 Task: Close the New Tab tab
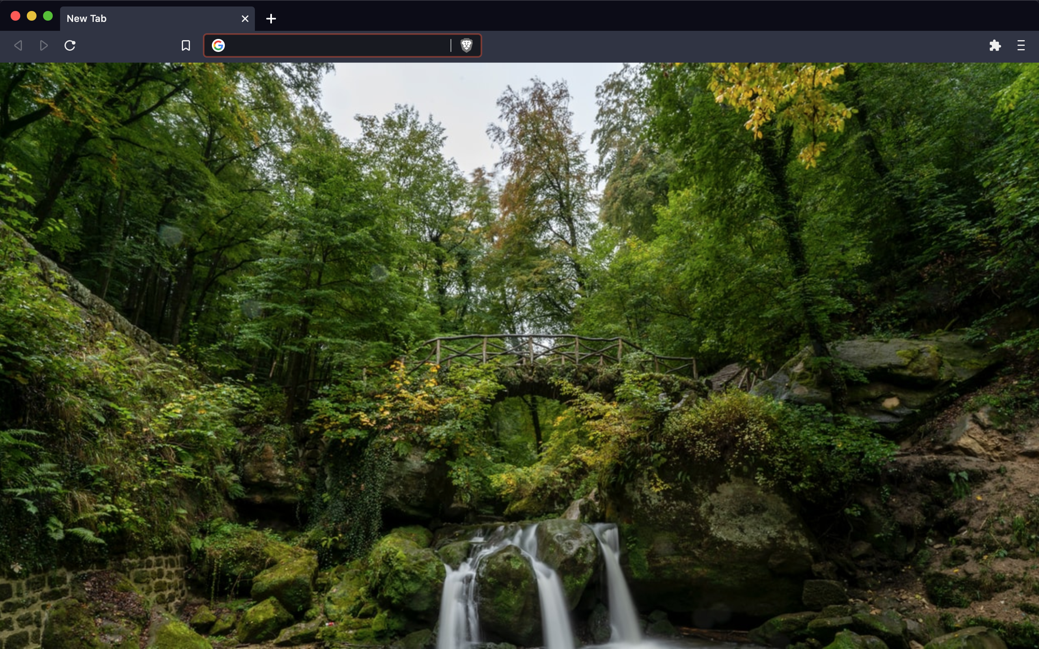245,19
